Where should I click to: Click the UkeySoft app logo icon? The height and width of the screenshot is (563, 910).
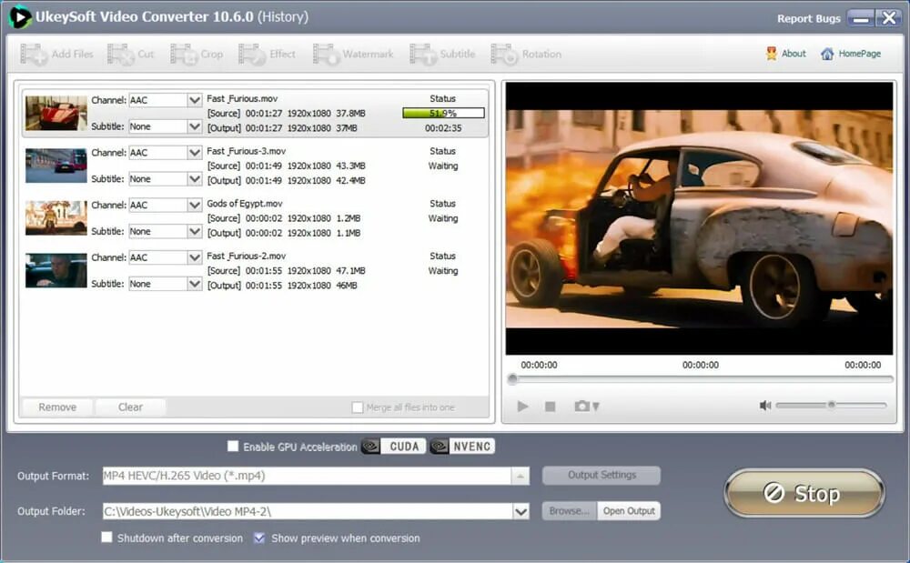tap(19, 16)
